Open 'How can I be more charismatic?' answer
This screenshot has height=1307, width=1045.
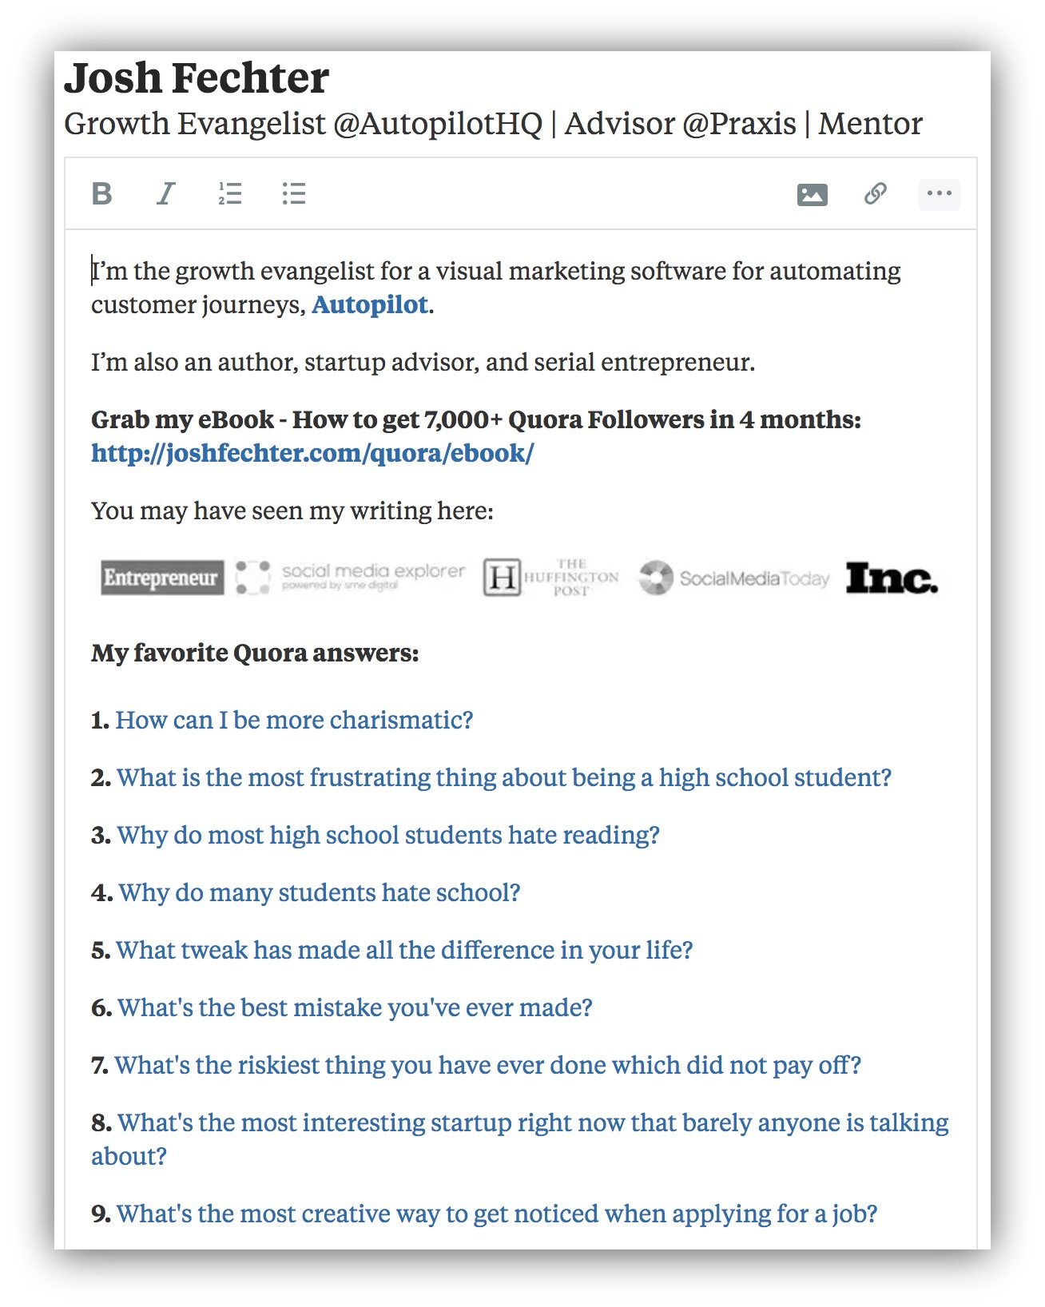294,720
